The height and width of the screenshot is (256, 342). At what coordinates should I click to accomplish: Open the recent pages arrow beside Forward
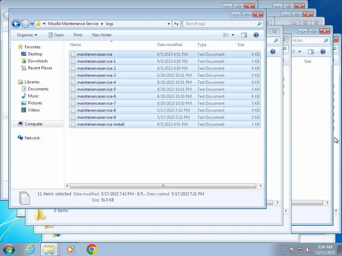[32, 24]
